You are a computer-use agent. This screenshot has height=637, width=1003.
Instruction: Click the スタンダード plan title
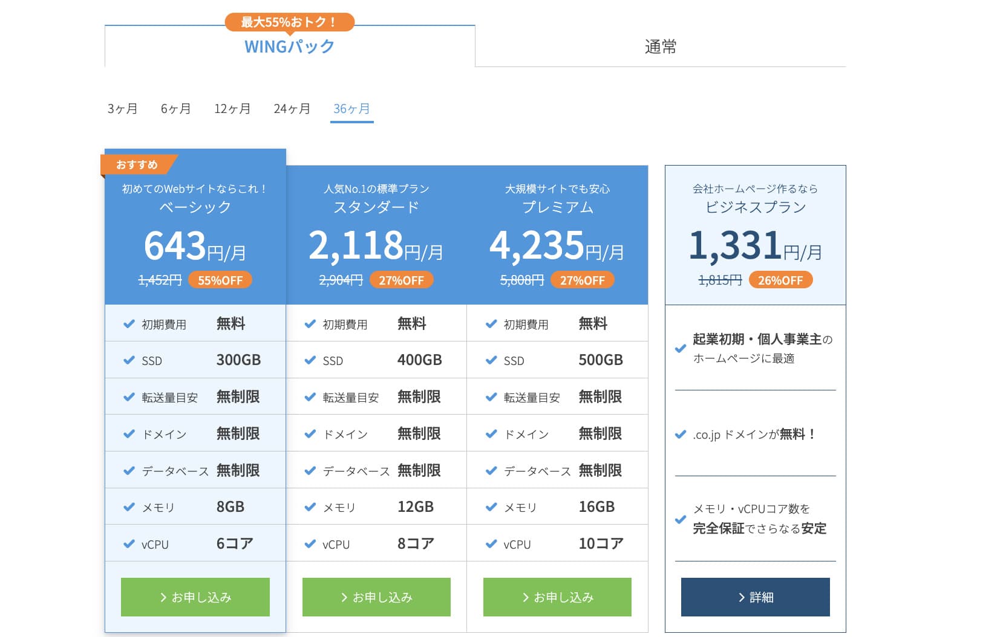pyautogui.click(x=376, y=207)
